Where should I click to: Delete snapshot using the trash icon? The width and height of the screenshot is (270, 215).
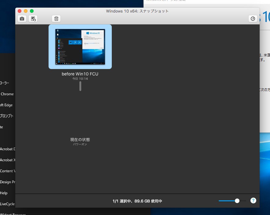(56, 19)
